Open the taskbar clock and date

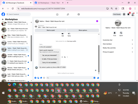coord(126,93)
